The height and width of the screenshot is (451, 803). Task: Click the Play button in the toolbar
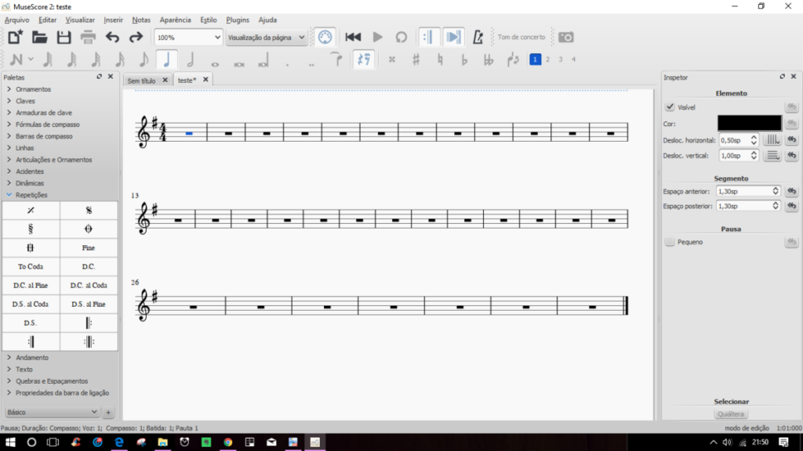(377, 37)
